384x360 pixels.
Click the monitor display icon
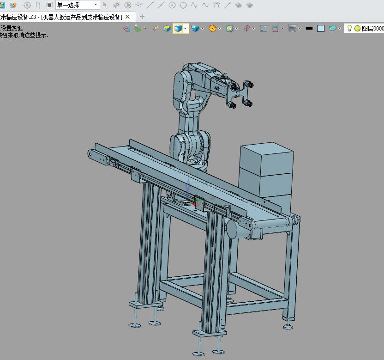[x=293, y=29]
